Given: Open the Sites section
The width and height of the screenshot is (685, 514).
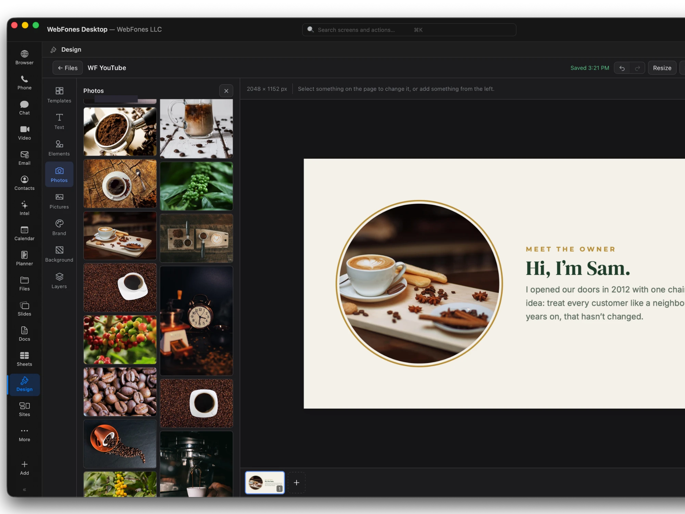Looking at the screenshot, I should pos(24,409).
